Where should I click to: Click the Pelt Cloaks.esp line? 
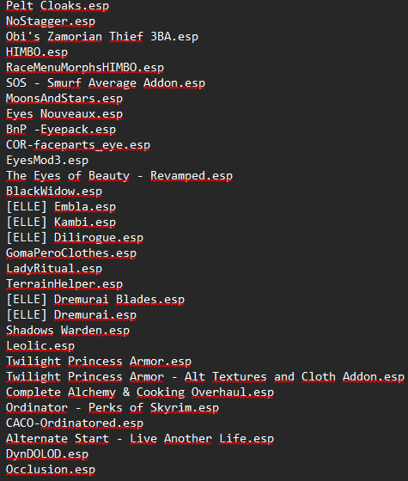58,6
